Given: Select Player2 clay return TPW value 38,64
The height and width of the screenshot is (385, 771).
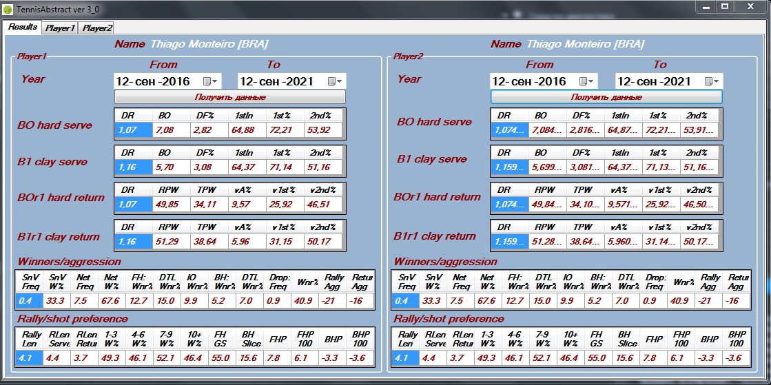Looking at the screenshot, I should (585, 242).
